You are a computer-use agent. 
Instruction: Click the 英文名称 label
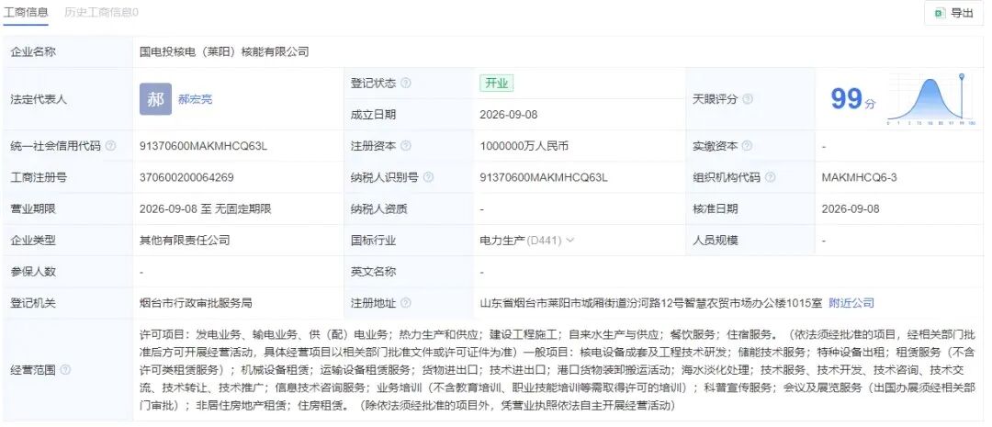tap(373, 272)
